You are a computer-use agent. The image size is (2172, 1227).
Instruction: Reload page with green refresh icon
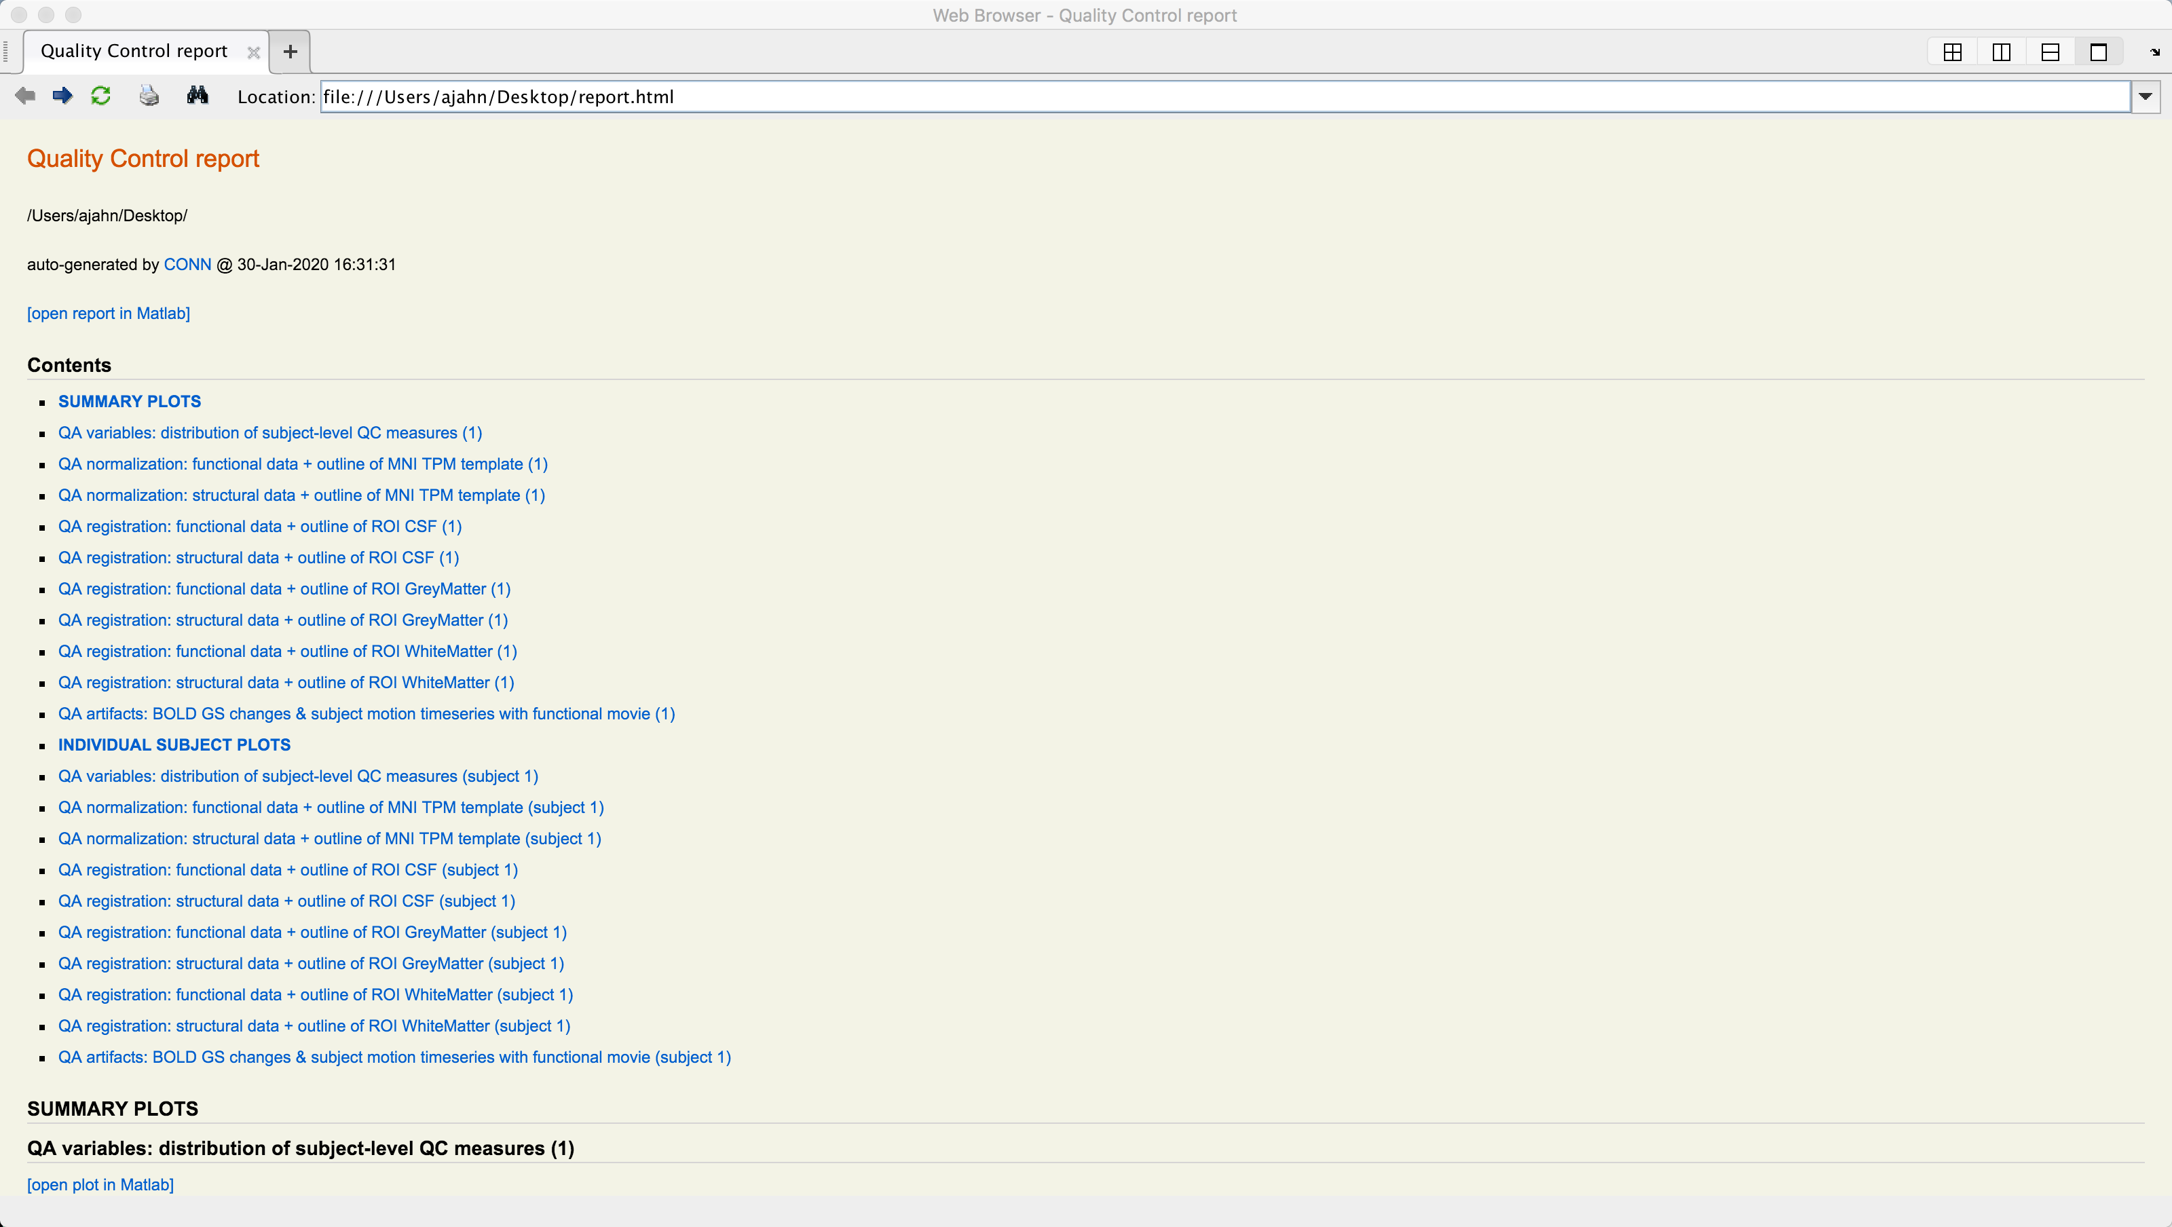pos(101,96)
